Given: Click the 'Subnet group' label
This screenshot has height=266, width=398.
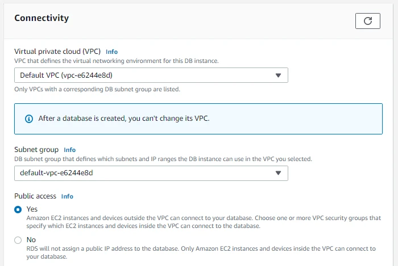Looking at the screenshot, I should [36, 150].
